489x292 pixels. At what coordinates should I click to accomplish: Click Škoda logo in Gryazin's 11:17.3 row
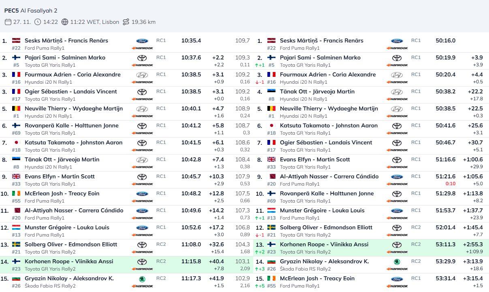coord(142,279)
